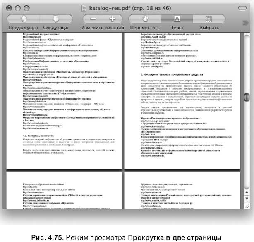This screenshot has height=242, width=254.
Task: Go to previous page with Предыдущая arrow
Action: [x=24, y=19]
